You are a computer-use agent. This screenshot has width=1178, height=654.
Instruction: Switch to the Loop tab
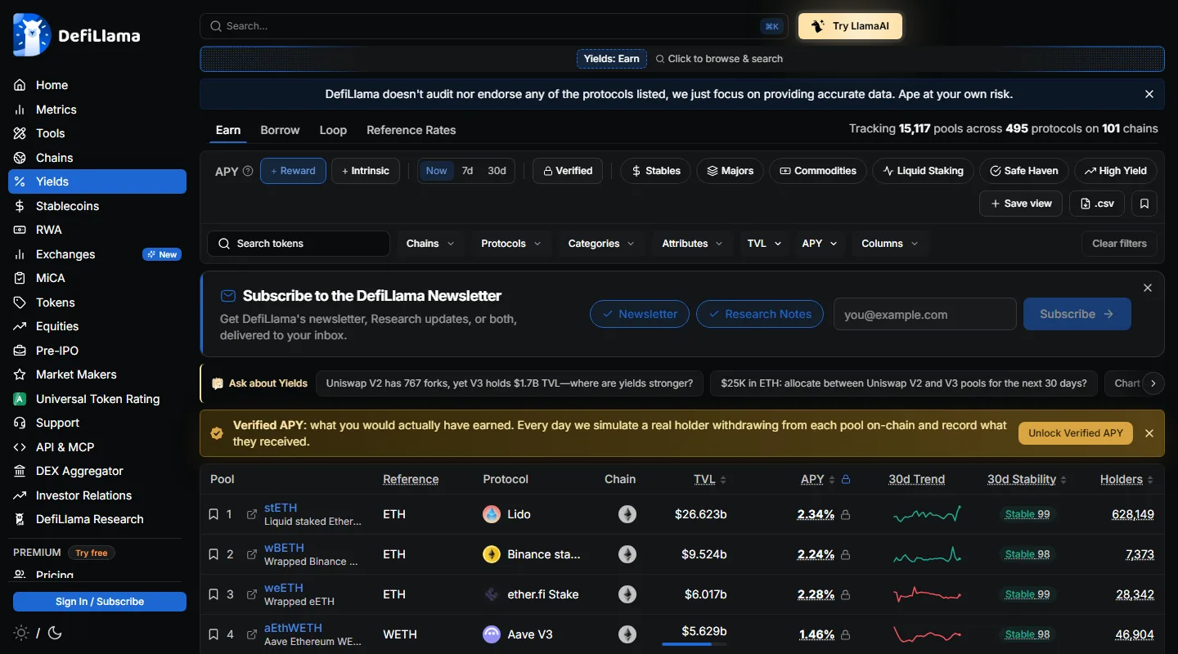[x=333, y=130]
